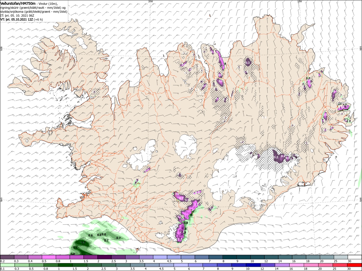Image resolution: width=362 pixels, height=271 pixels.
Task: Click the '30' label on the rain scale
Action: pyautogui.click(x=349, y=269)
